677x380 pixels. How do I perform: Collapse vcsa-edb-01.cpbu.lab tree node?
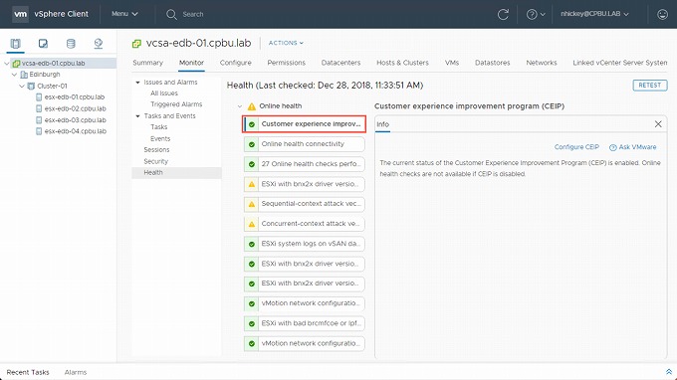point(7,64)
